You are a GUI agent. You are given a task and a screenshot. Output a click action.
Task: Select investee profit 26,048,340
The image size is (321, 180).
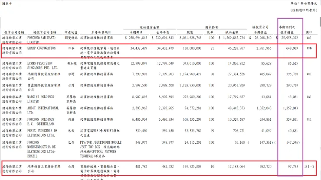point(263,38)
